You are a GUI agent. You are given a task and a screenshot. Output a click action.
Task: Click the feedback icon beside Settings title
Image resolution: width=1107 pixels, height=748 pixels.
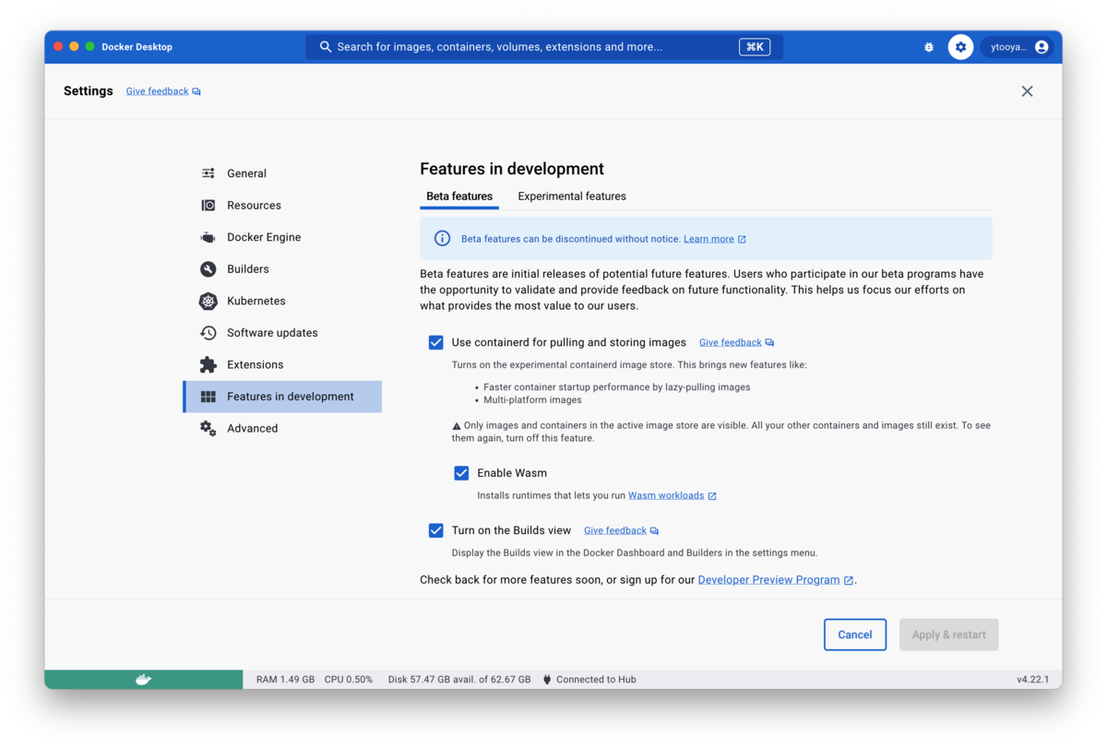pos(196,91)
